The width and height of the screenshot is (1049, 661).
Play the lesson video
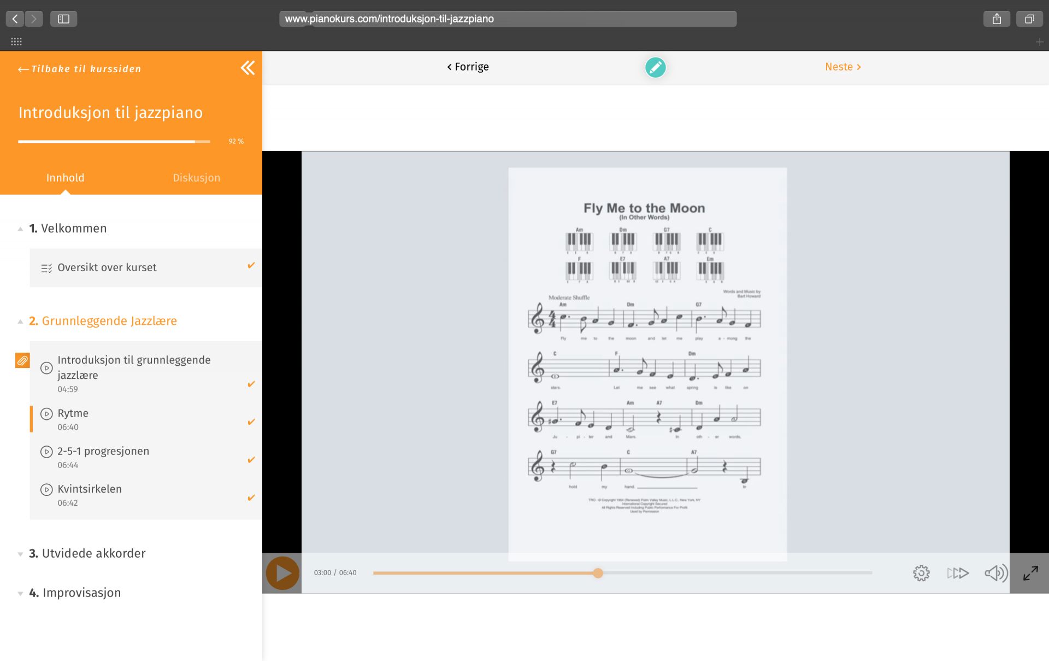click(x=282, y=573)
